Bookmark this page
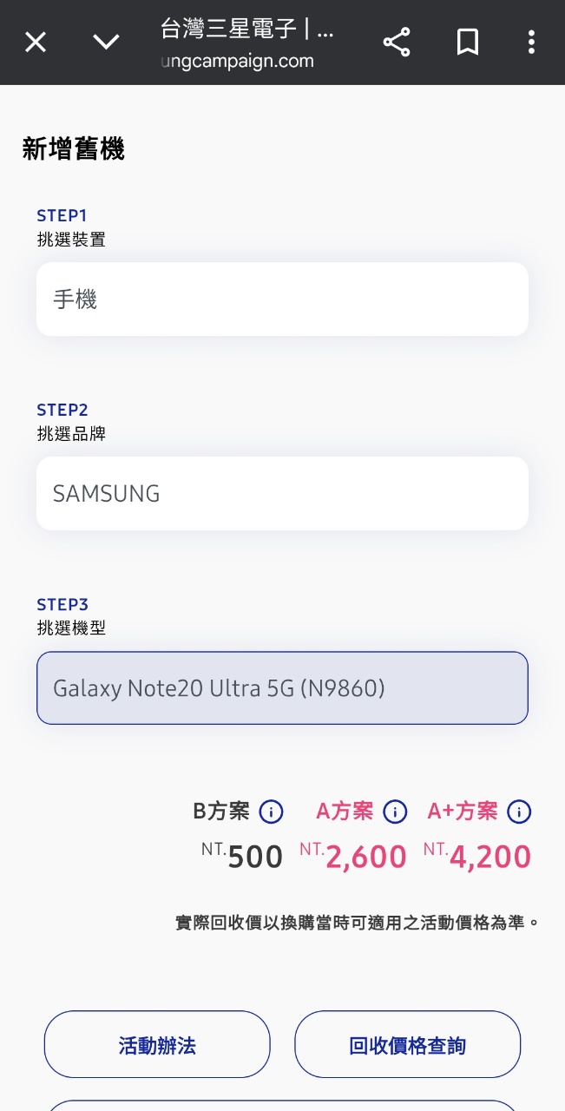Image resolution: width=565 pixels, height=1111 pixels. (468, 42)
